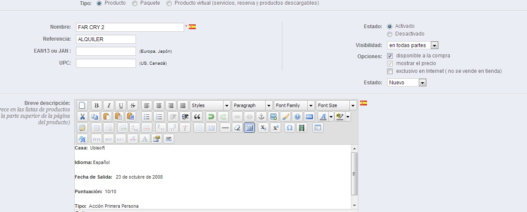527x212 pixels.
Task: Insert an anchor with the anchor icon
Action: pos(261,116)
